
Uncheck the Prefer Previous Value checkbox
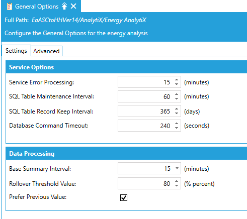(124, 197)
